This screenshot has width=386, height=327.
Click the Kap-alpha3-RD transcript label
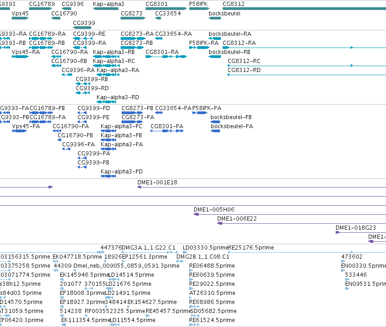click(x=118, y=97)
